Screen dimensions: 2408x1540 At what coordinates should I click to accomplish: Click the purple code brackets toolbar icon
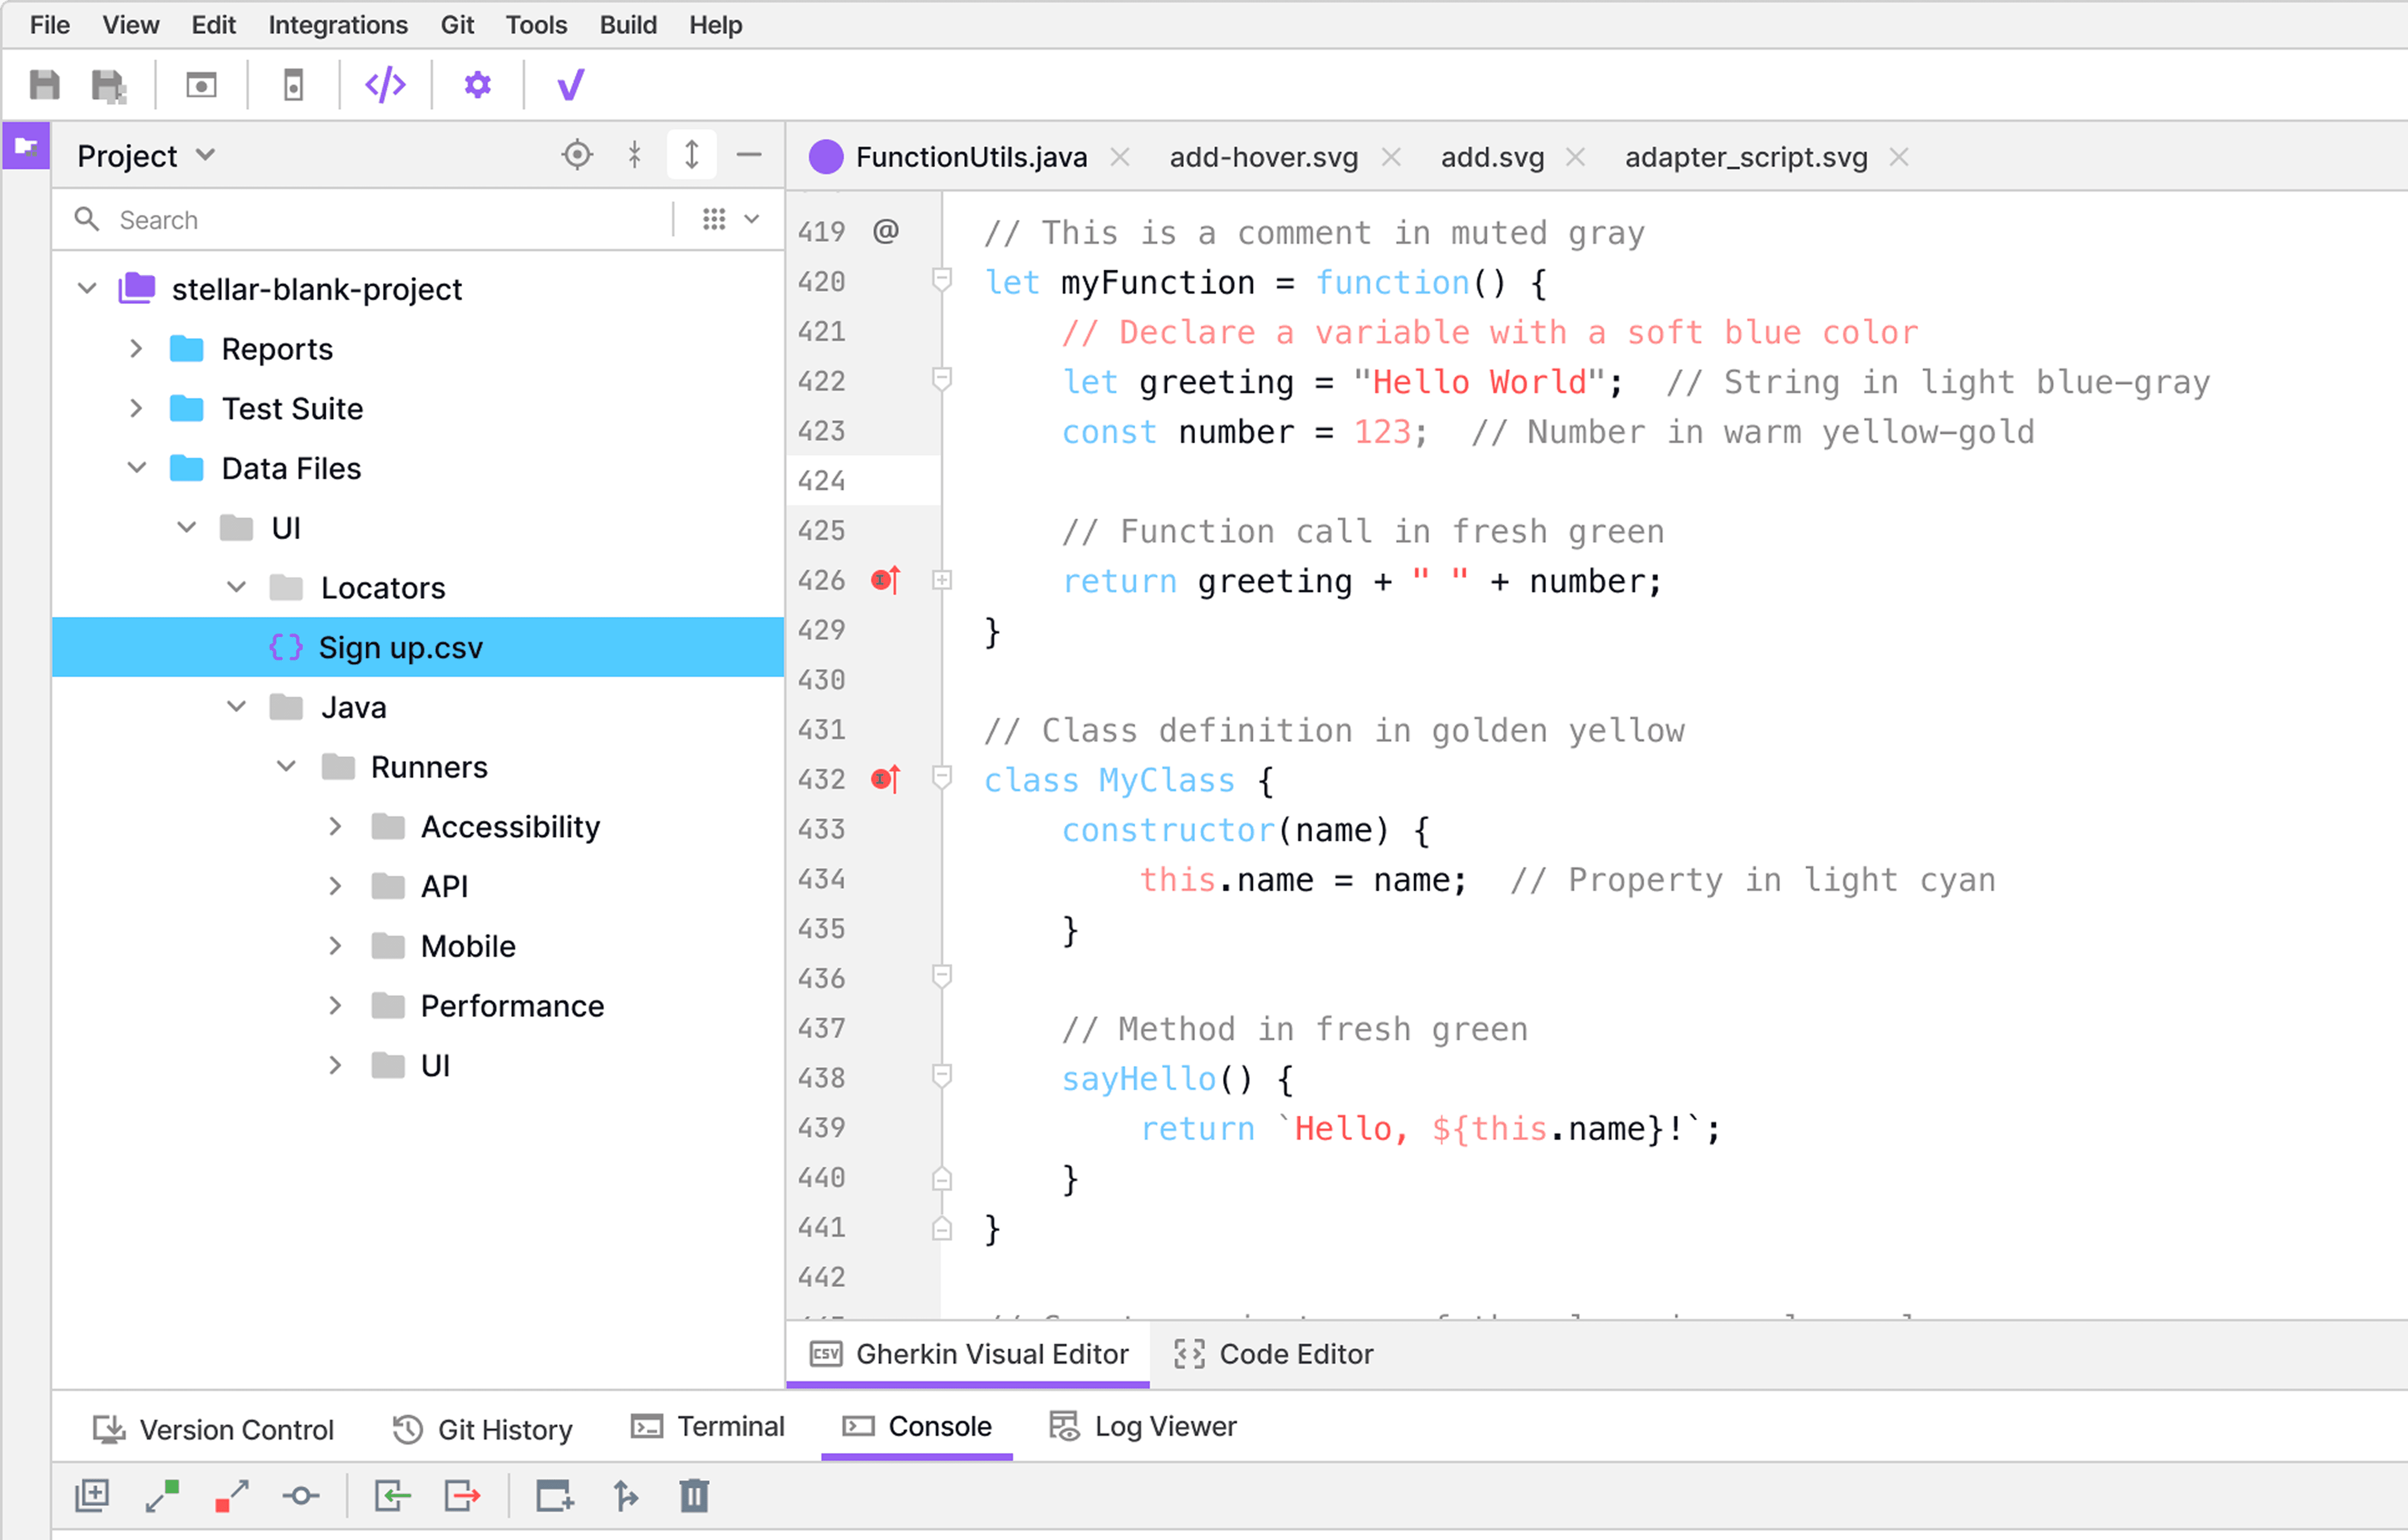(385, 86)
